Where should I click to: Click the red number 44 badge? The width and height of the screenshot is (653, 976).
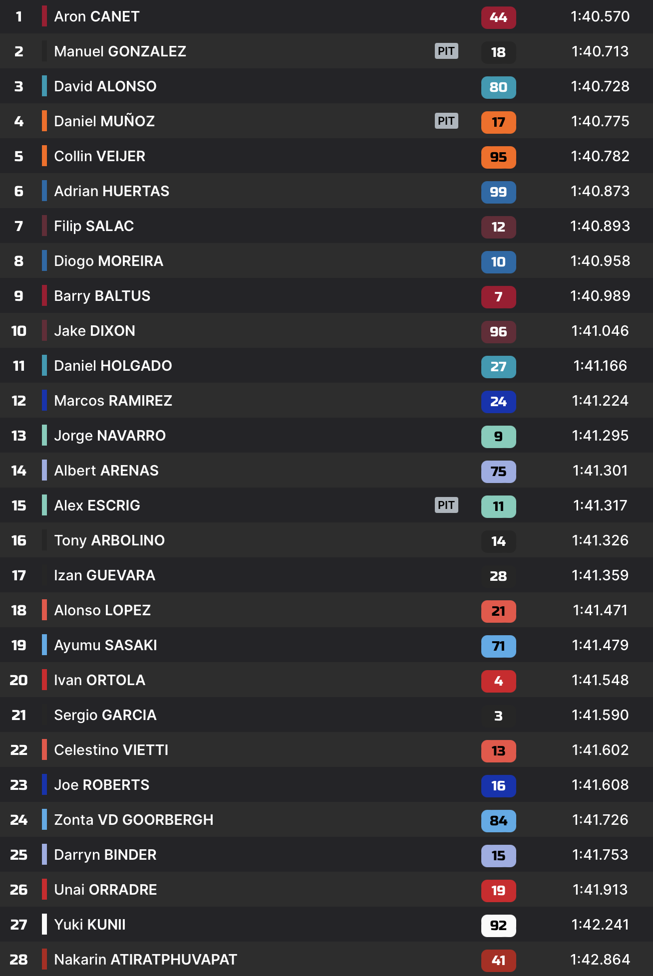pyautogui.click(x=498, y=17)
